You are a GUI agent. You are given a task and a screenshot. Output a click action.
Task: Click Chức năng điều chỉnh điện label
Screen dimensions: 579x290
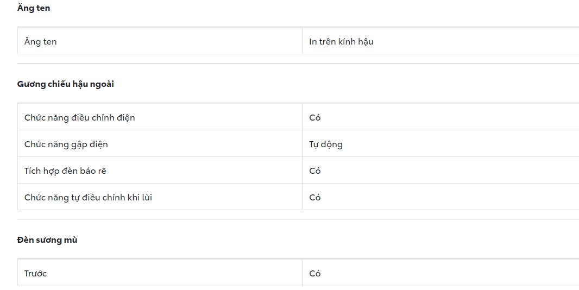80,117
